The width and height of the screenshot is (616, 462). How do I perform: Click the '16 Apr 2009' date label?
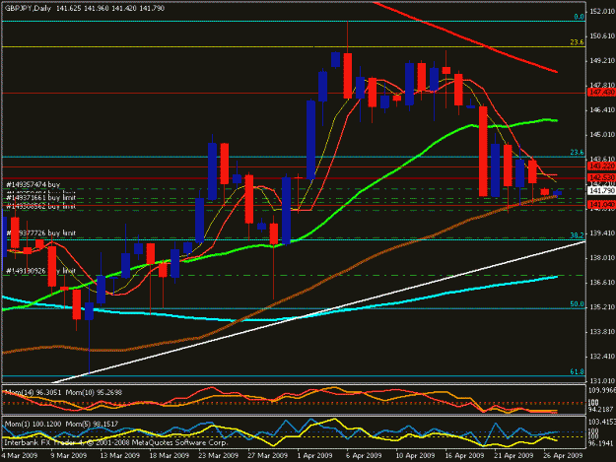coord(464,455)
